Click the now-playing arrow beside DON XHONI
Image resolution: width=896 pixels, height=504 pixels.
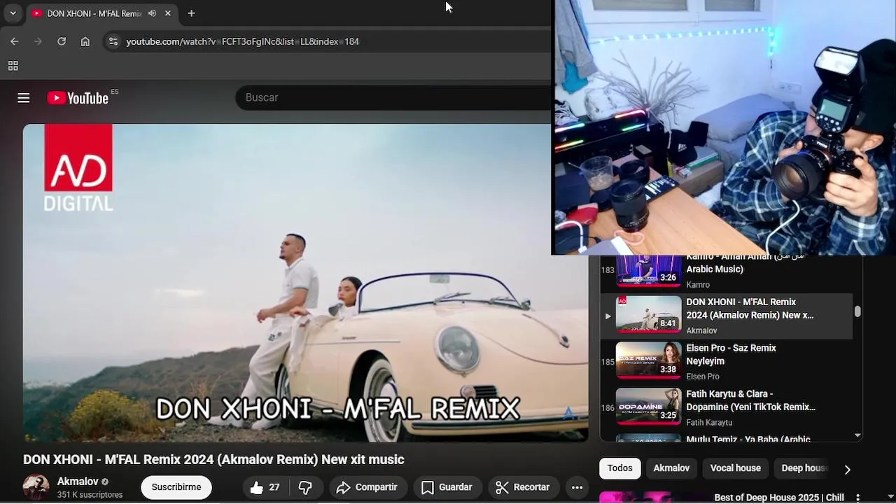(608, 316)
